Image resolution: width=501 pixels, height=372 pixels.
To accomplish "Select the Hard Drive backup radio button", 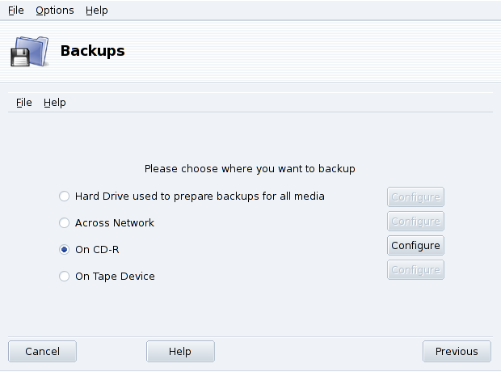I will 65,197.
